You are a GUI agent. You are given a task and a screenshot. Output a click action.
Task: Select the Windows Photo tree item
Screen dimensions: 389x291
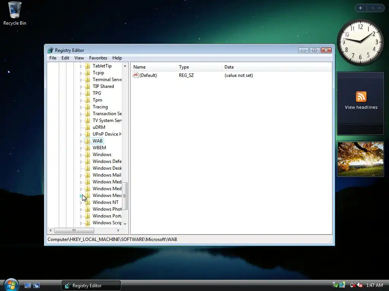107,209
